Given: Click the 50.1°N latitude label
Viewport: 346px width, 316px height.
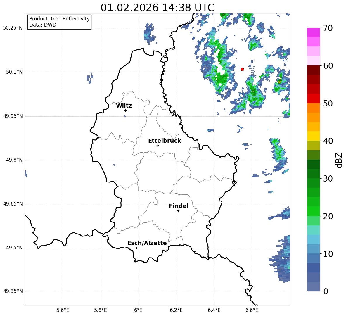Looking at the screenshot, I should point(14,72).
